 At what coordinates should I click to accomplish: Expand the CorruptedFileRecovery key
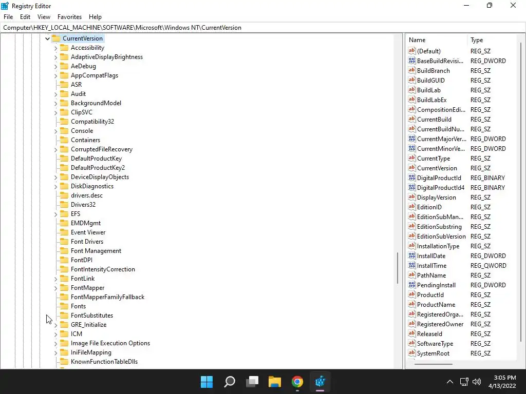tap(55, 149)
